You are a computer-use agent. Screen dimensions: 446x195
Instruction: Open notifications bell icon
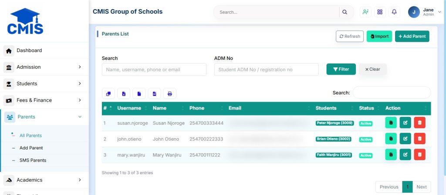(394, 12)
